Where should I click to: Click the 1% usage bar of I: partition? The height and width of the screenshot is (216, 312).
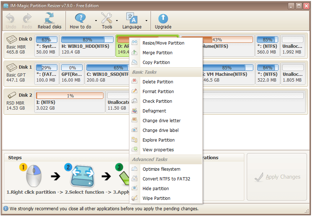point(70,96)
